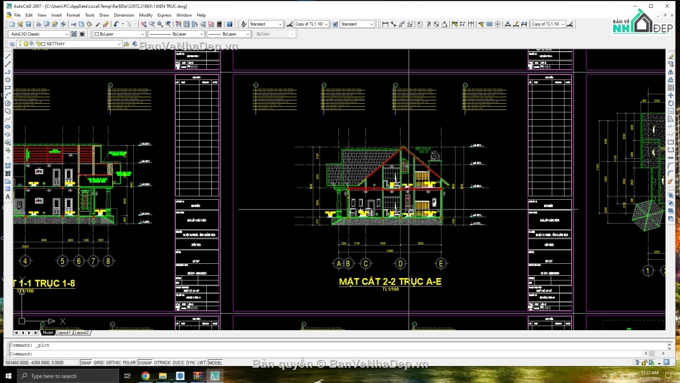Select the Polygon draw tool
Image resolution: width=680 pixels, height=383 pixels.
coord(8,80)
